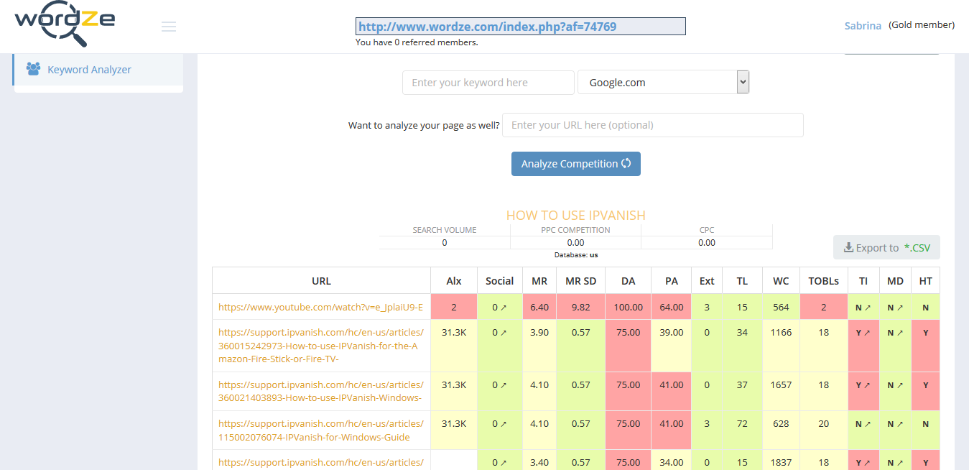Screen dimensions: 969x470
Task: Click the MR SD column header
Action: 581,281
